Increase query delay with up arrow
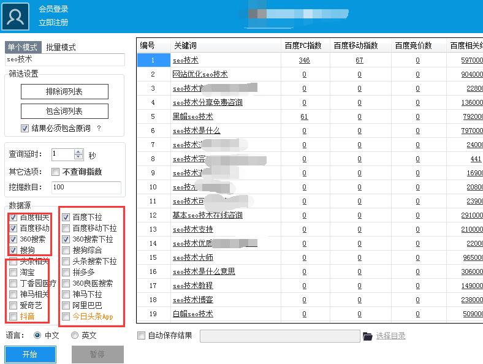The image size is (483, 364). click(78, 151)
